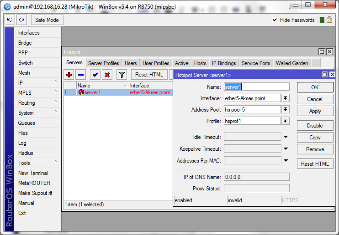
Task: Toggle the Hide Passwords checkbox
Action: (275, 20)
